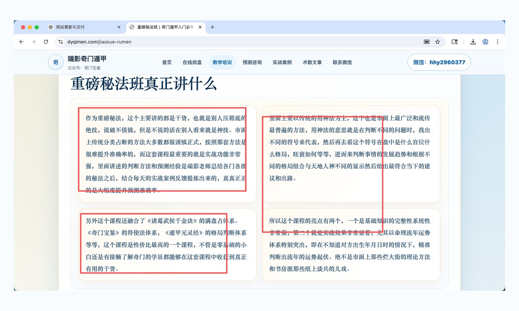Close the 重磅秘法班 tab
The height and width of the screenshot is (311, 519).
pyautogui.click(x=200, y=27)
